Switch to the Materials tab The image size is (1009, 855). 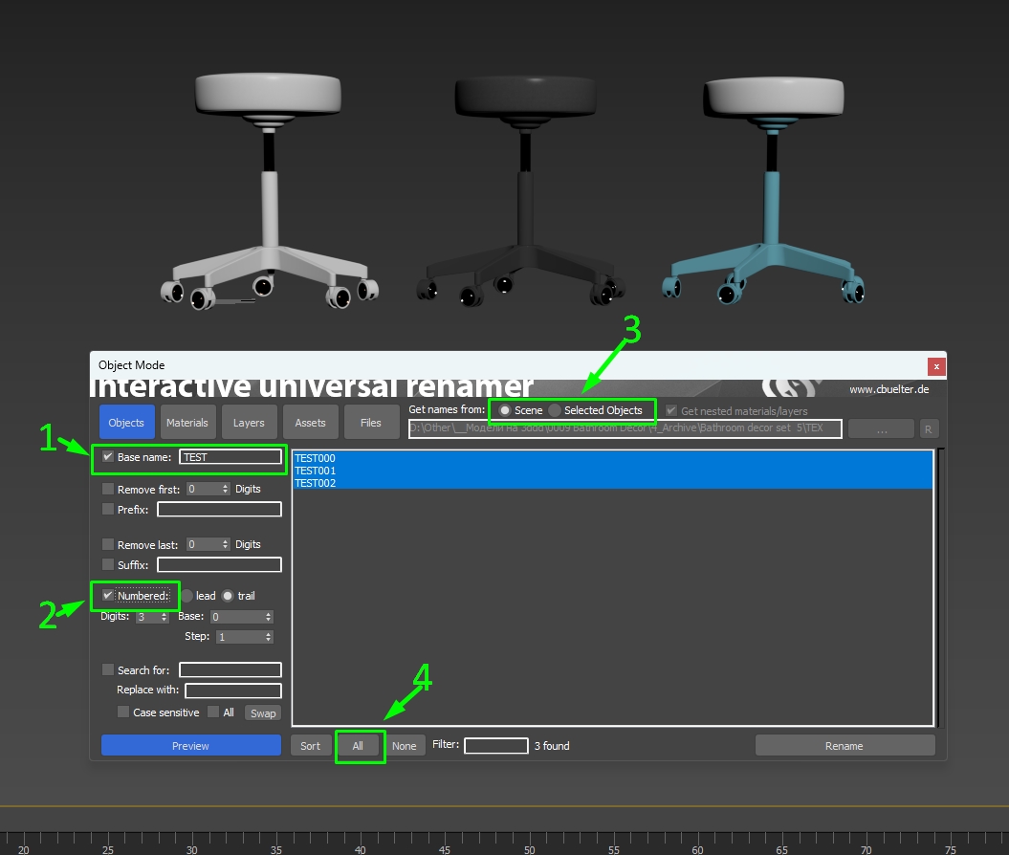(x=187, y=423)
